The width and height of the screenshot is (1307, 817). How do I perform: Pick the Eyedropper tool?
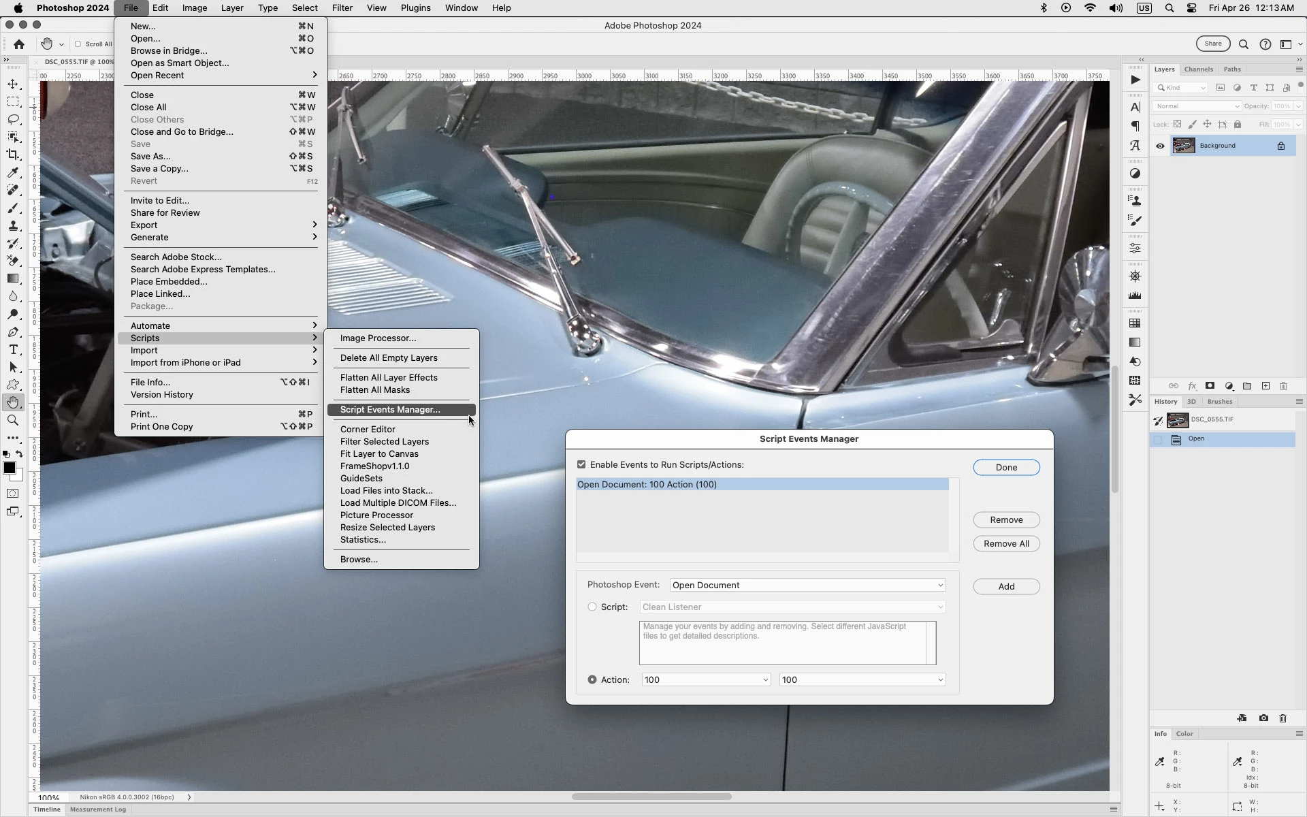pyautogui.click(x=13, y=172)
